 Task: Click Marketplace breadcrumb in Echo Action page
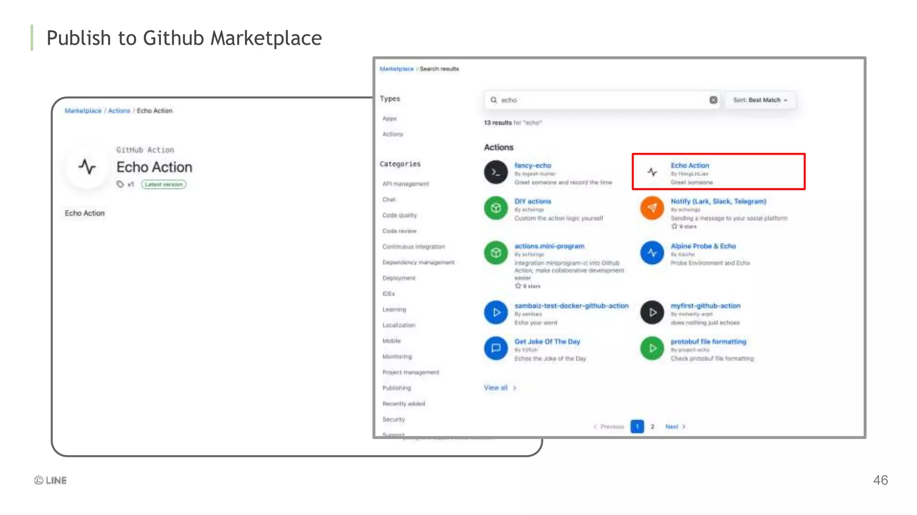83,111
